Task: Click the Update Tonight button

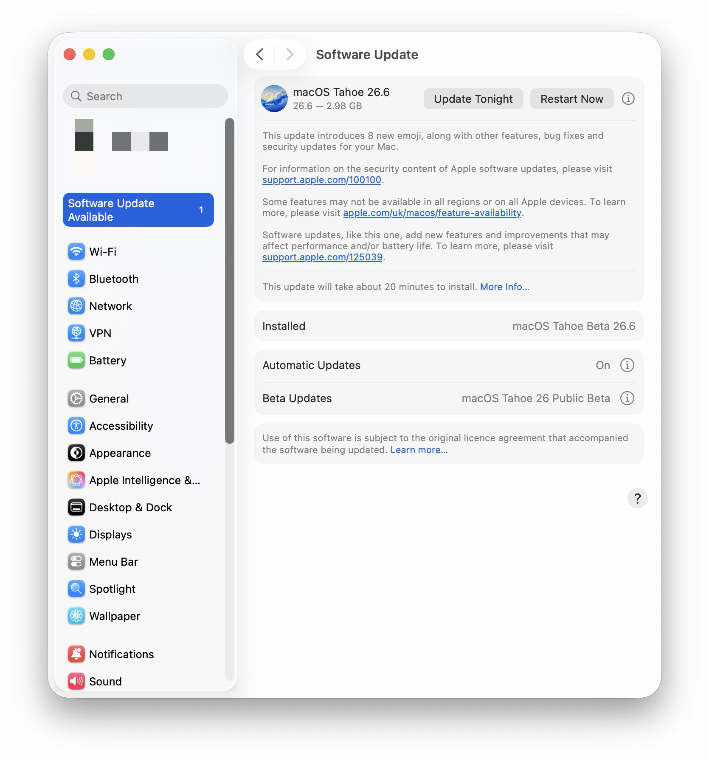Action: 473,99
